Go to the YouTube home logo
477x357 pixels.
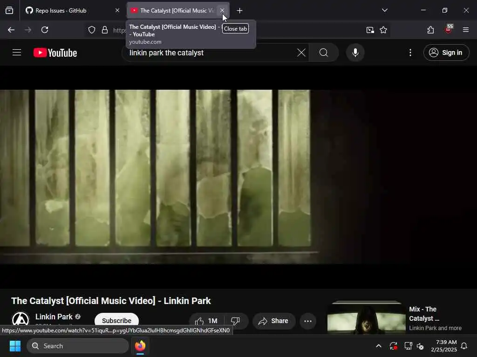pyautogui.click(x=55, y=53)
